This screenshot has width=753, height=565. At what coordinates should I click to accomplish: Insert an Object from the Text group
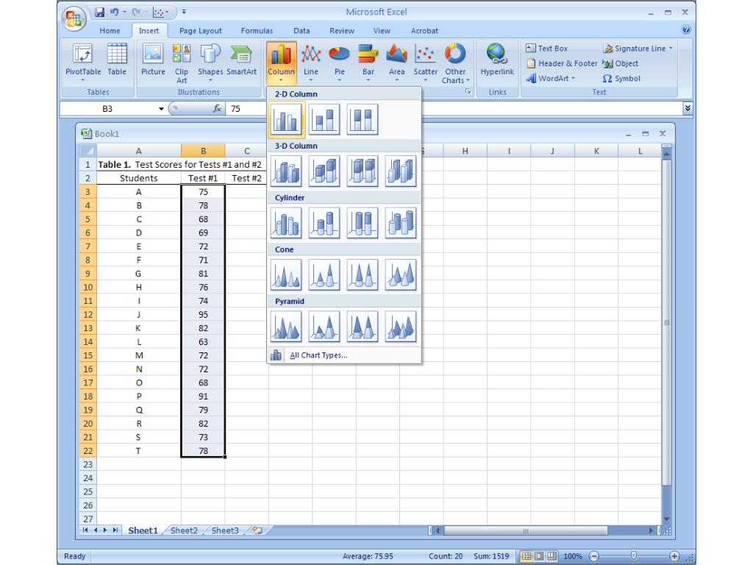621,63
